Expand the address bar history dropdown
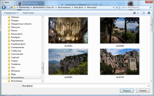The height and width of the screenshot is (96, 154). (113, 7)
